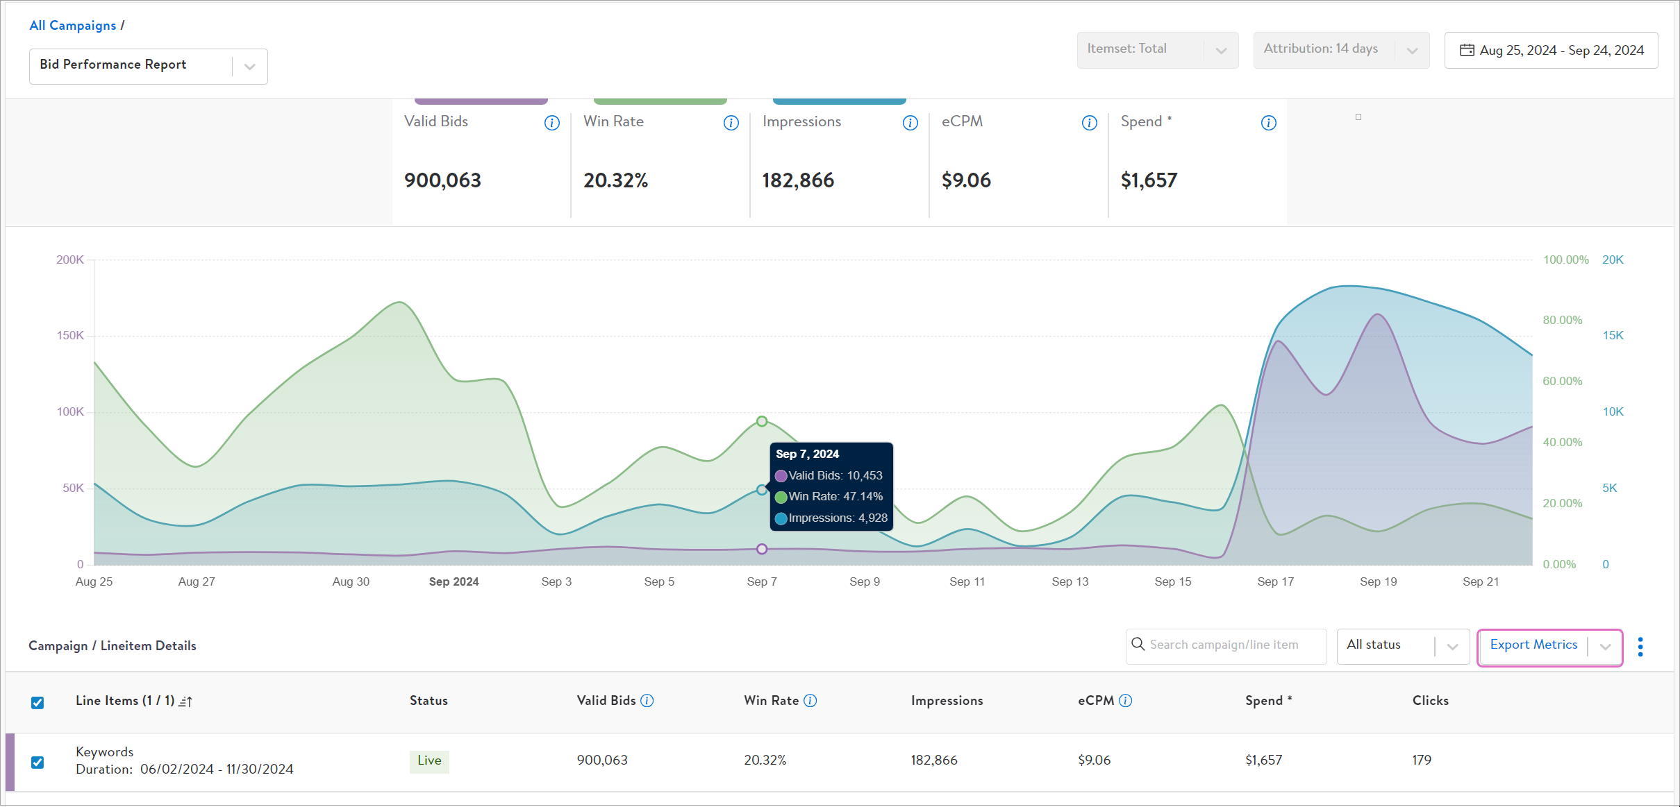The height and width of the screenshot is (807, 1680).
Task: Open the Attribution: 14 days dropdown
Action: (x=1340, y=50)
